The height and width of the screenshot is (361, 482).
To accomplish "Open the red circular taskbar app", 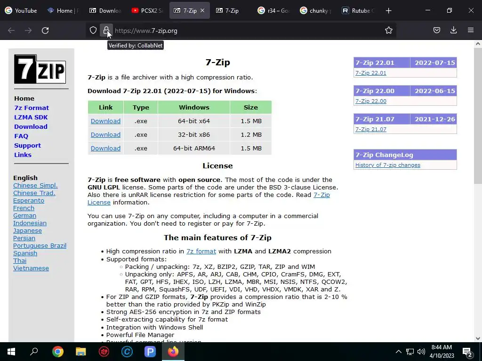I will (x=104, y=352).
